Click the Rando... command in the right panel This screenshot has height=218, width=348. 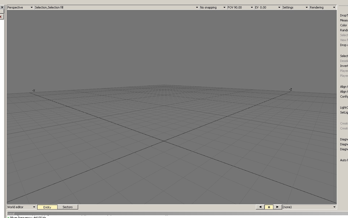344,30
